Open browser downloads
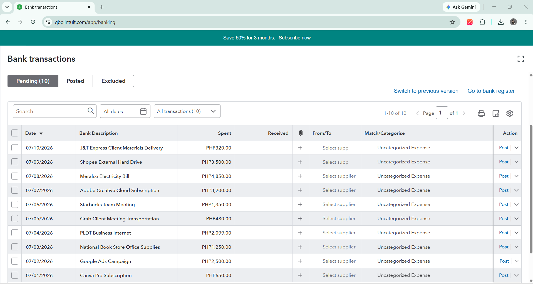Screen dimensions: 533x284 (501, 22)
